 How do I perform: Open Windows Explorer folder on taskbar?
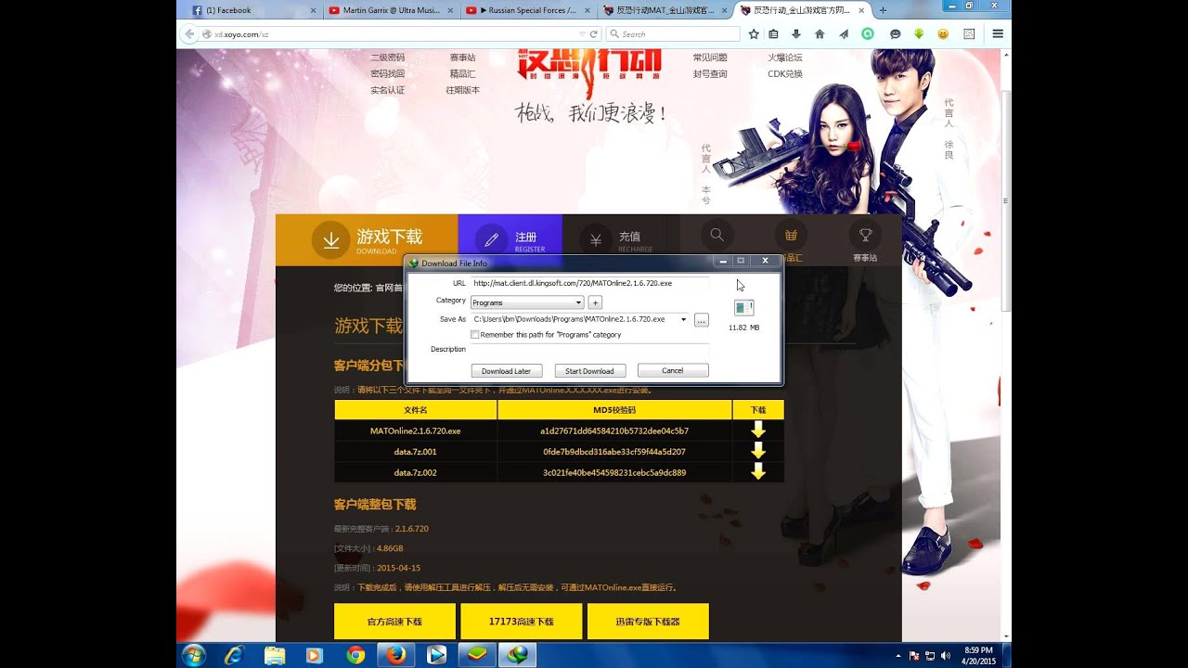(275, 655)
